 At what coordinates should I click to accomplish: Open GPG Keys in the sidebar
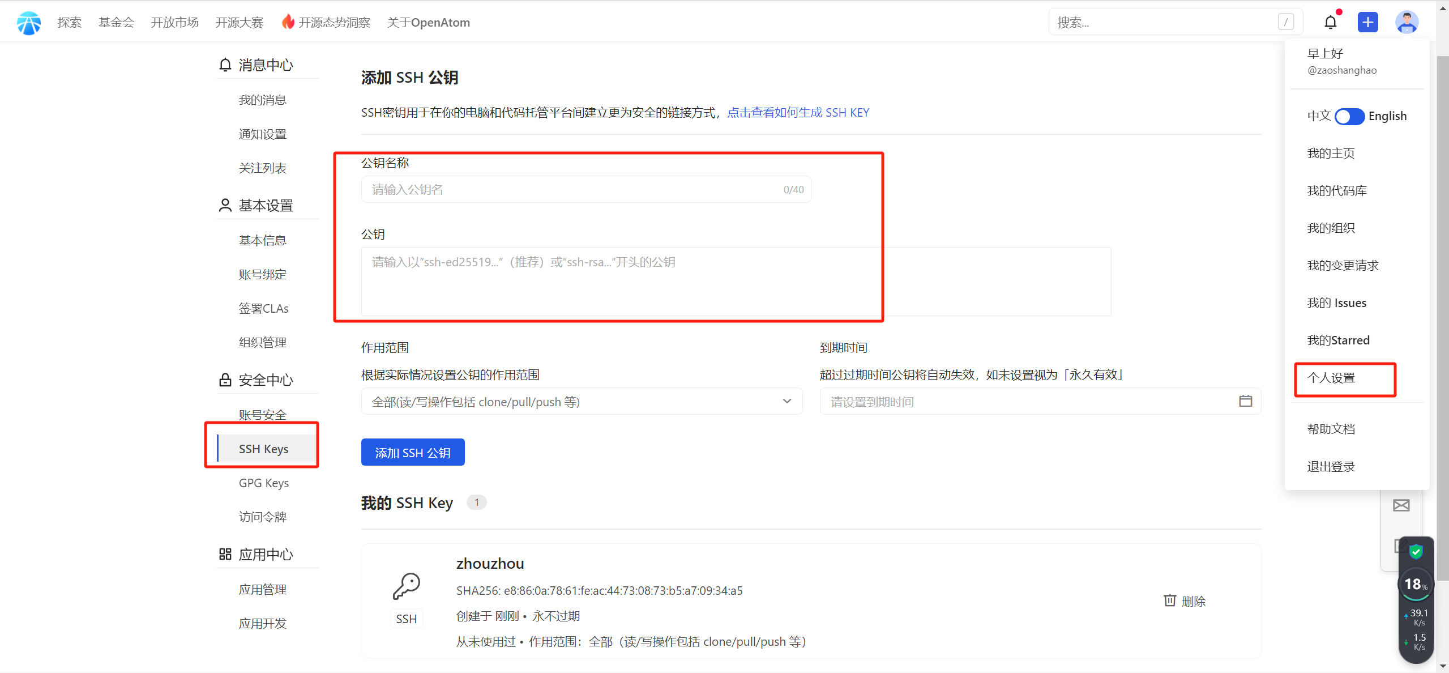coord(264,483)
